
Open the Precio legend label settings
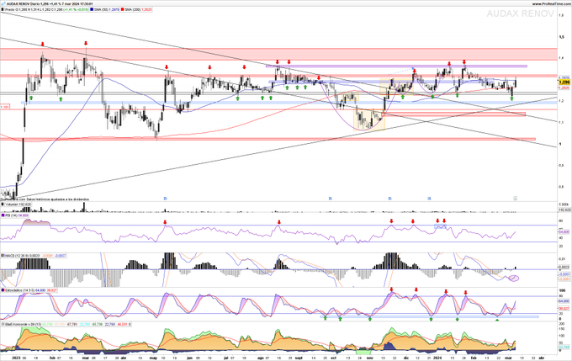tap(8, 9)
